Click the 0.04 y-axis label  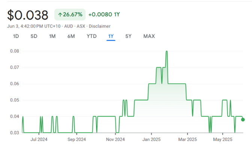click(15, 116)
